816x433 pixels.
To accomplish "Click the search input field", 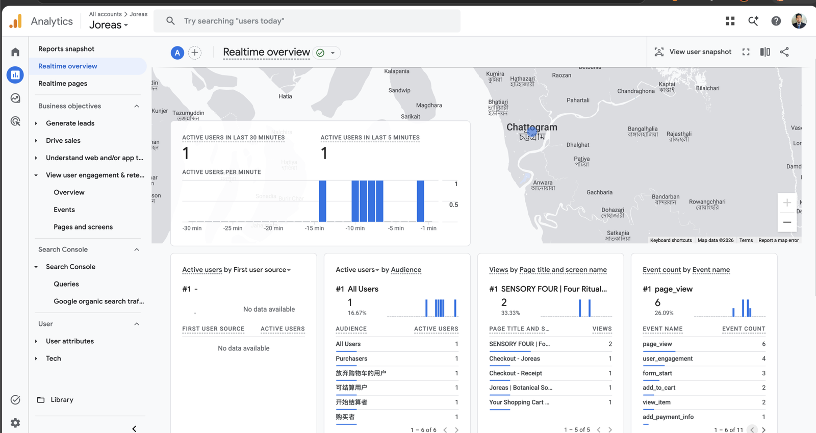I will click(x=307, y=21).
